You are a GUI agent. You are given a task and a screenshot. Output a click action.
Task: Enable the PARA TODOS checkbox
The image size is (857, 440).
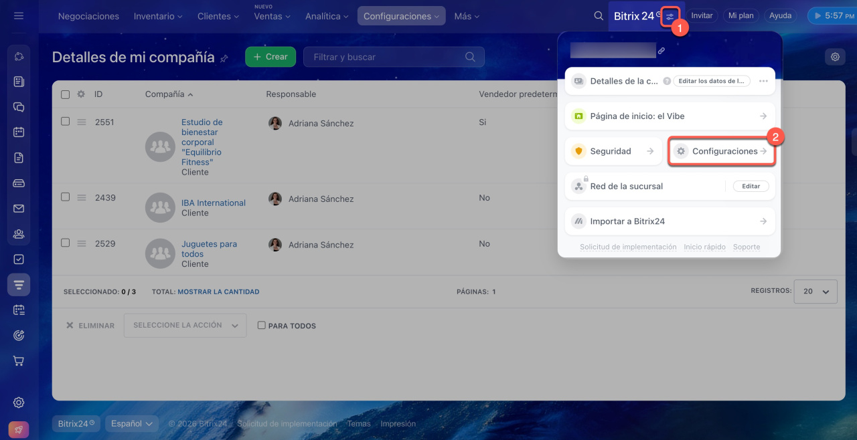point(262,326)
